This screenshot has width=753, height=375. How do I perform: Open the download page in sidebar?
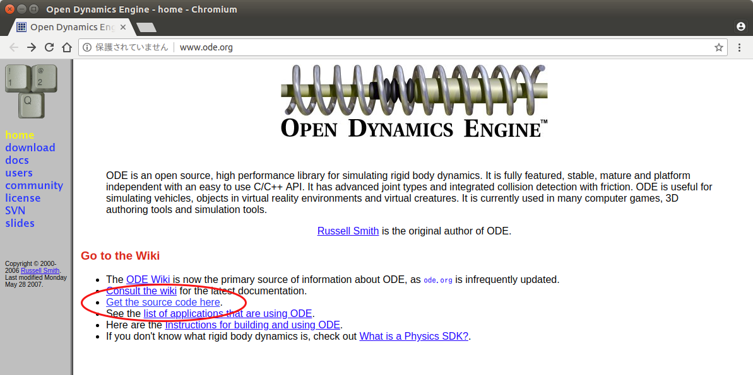tap(30, 147)
